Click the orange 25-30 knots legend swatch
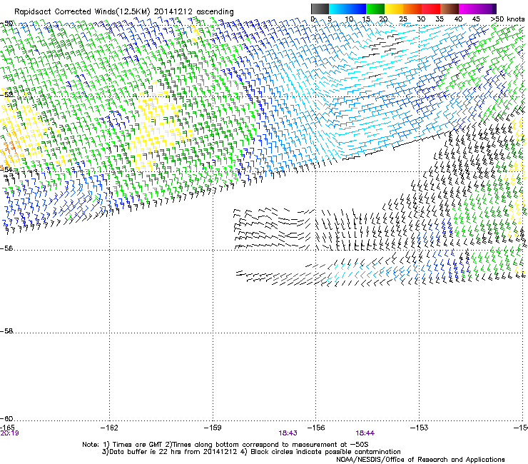This screenshot has height=464, width=528. tap(412, 9)
